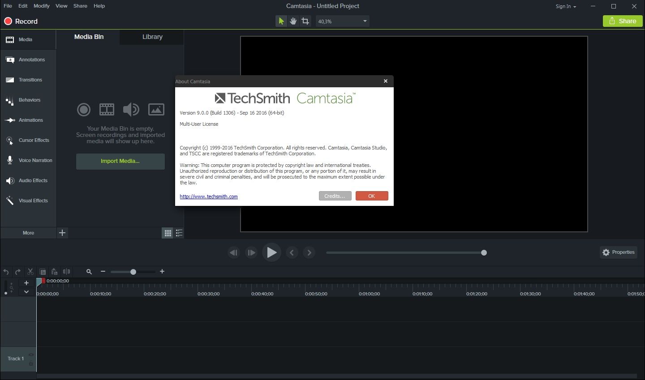Expand the track options chevron

click(26, 292)
